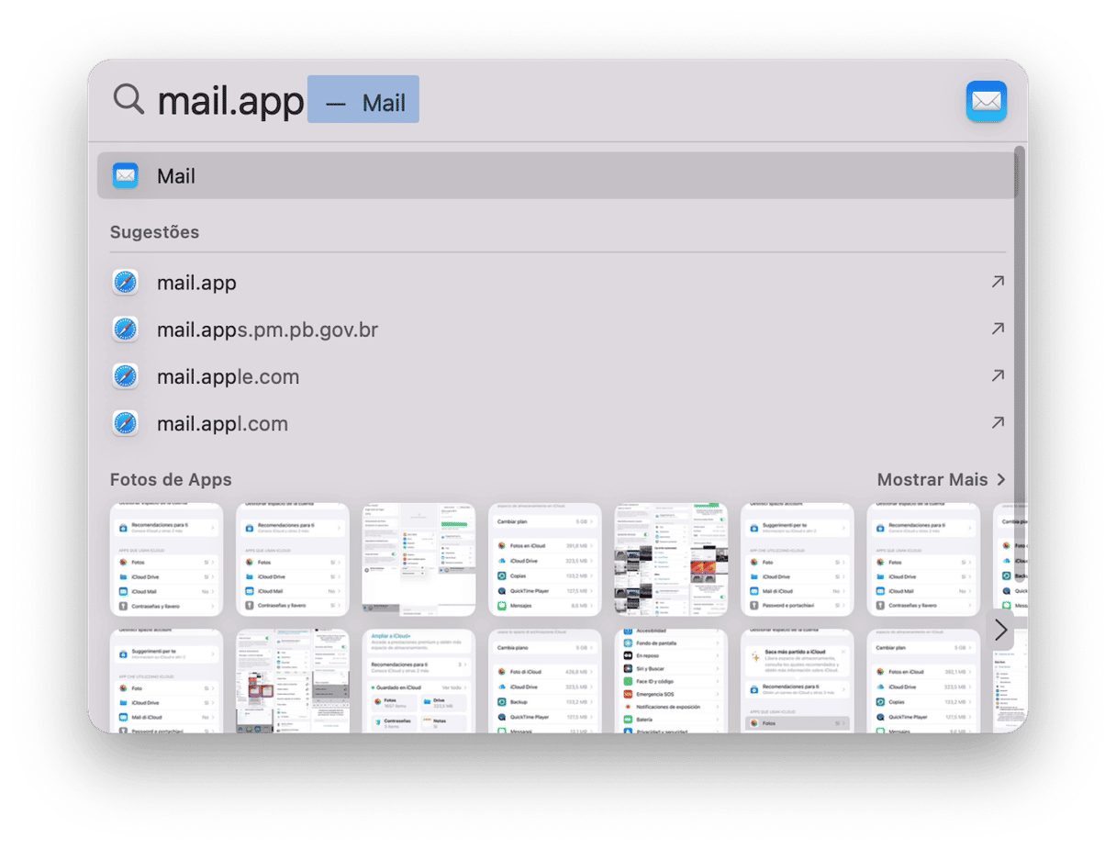Click the Safari icon beside mail.appl.com
The image size is (1116, 849).
point(125,423)
